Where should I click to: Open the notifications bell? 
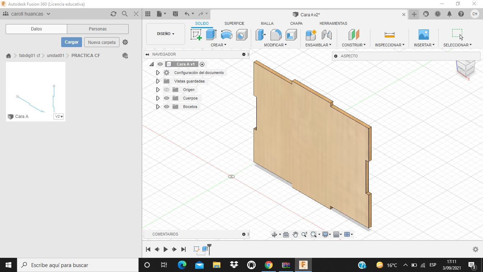[449, 14]
